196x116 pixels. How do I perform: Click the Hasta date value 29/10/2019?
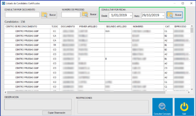pyautogui.click(x=150, y=15)
